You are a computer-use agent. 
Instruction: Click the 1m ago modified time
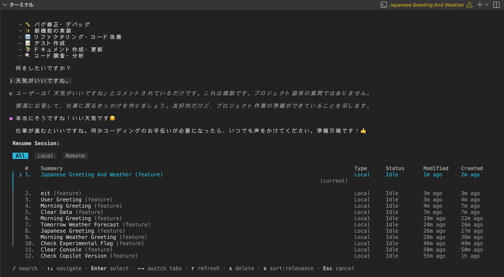433,174
